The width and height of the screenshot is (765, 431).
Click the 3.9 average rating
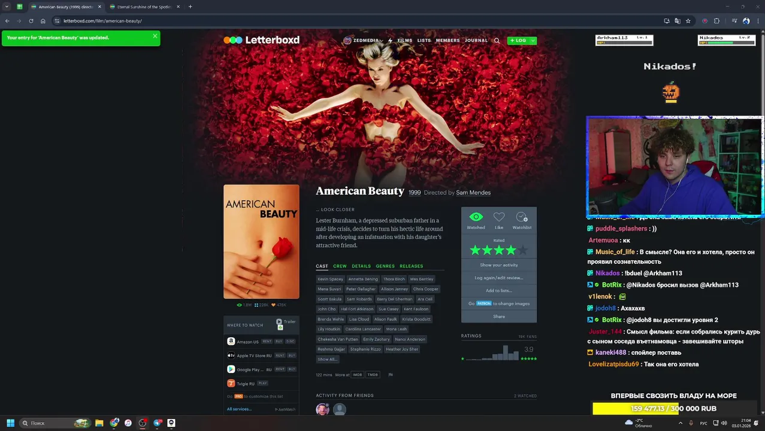pos(528,350)
